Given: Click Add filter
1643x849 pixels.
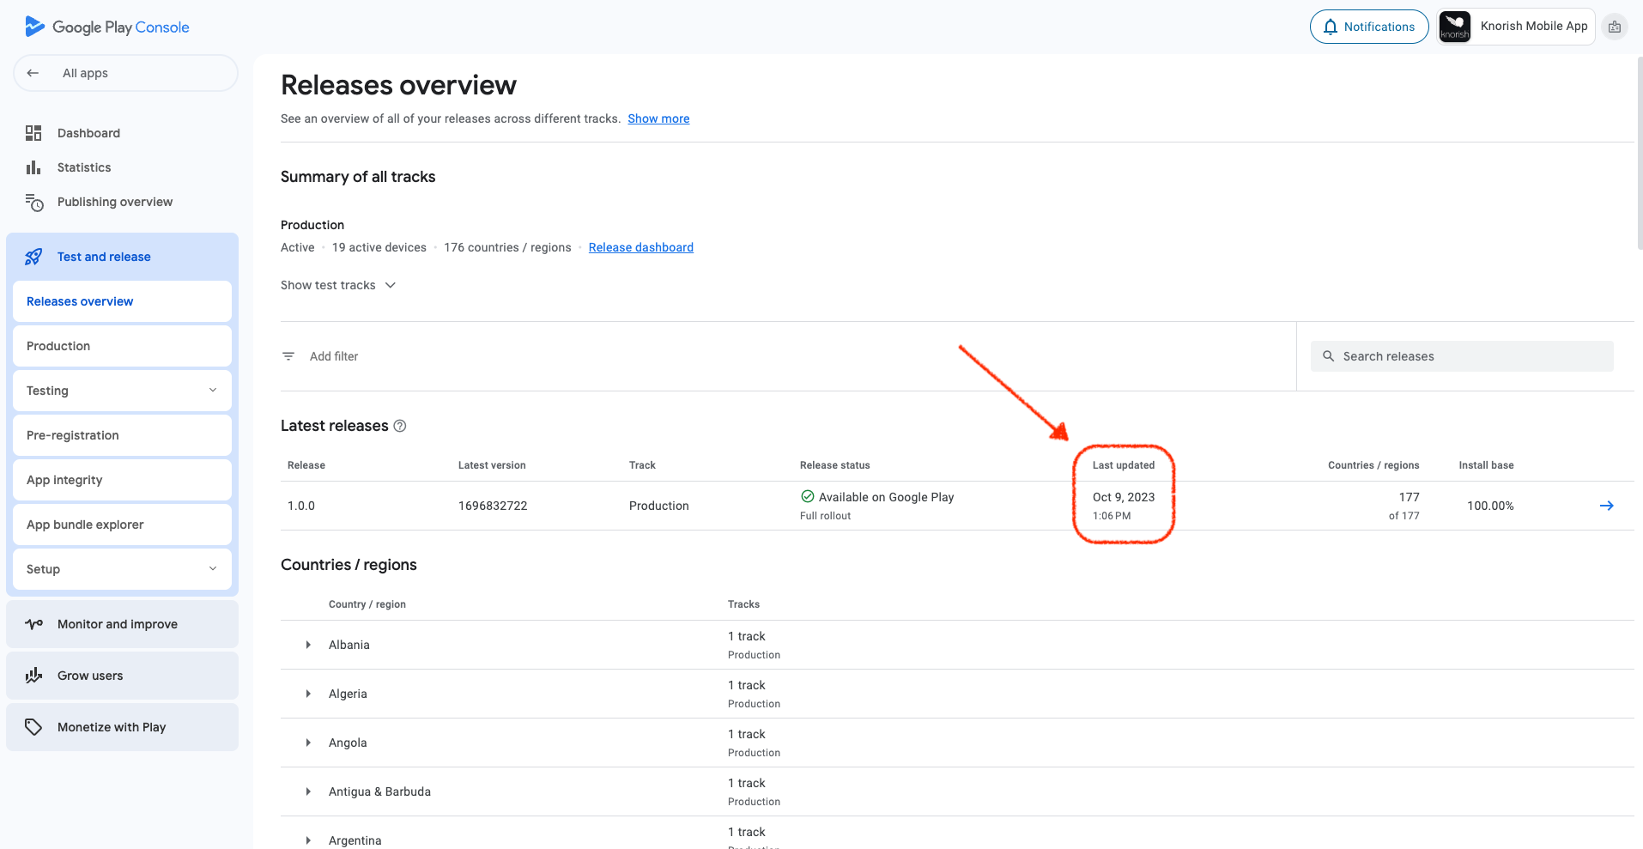Looking at the screenshot, I should (x=334, y=356).
